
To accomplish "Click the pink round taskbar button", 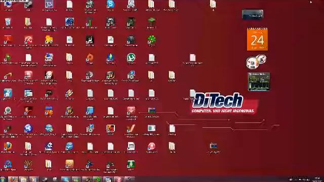I will pos(119,179).
